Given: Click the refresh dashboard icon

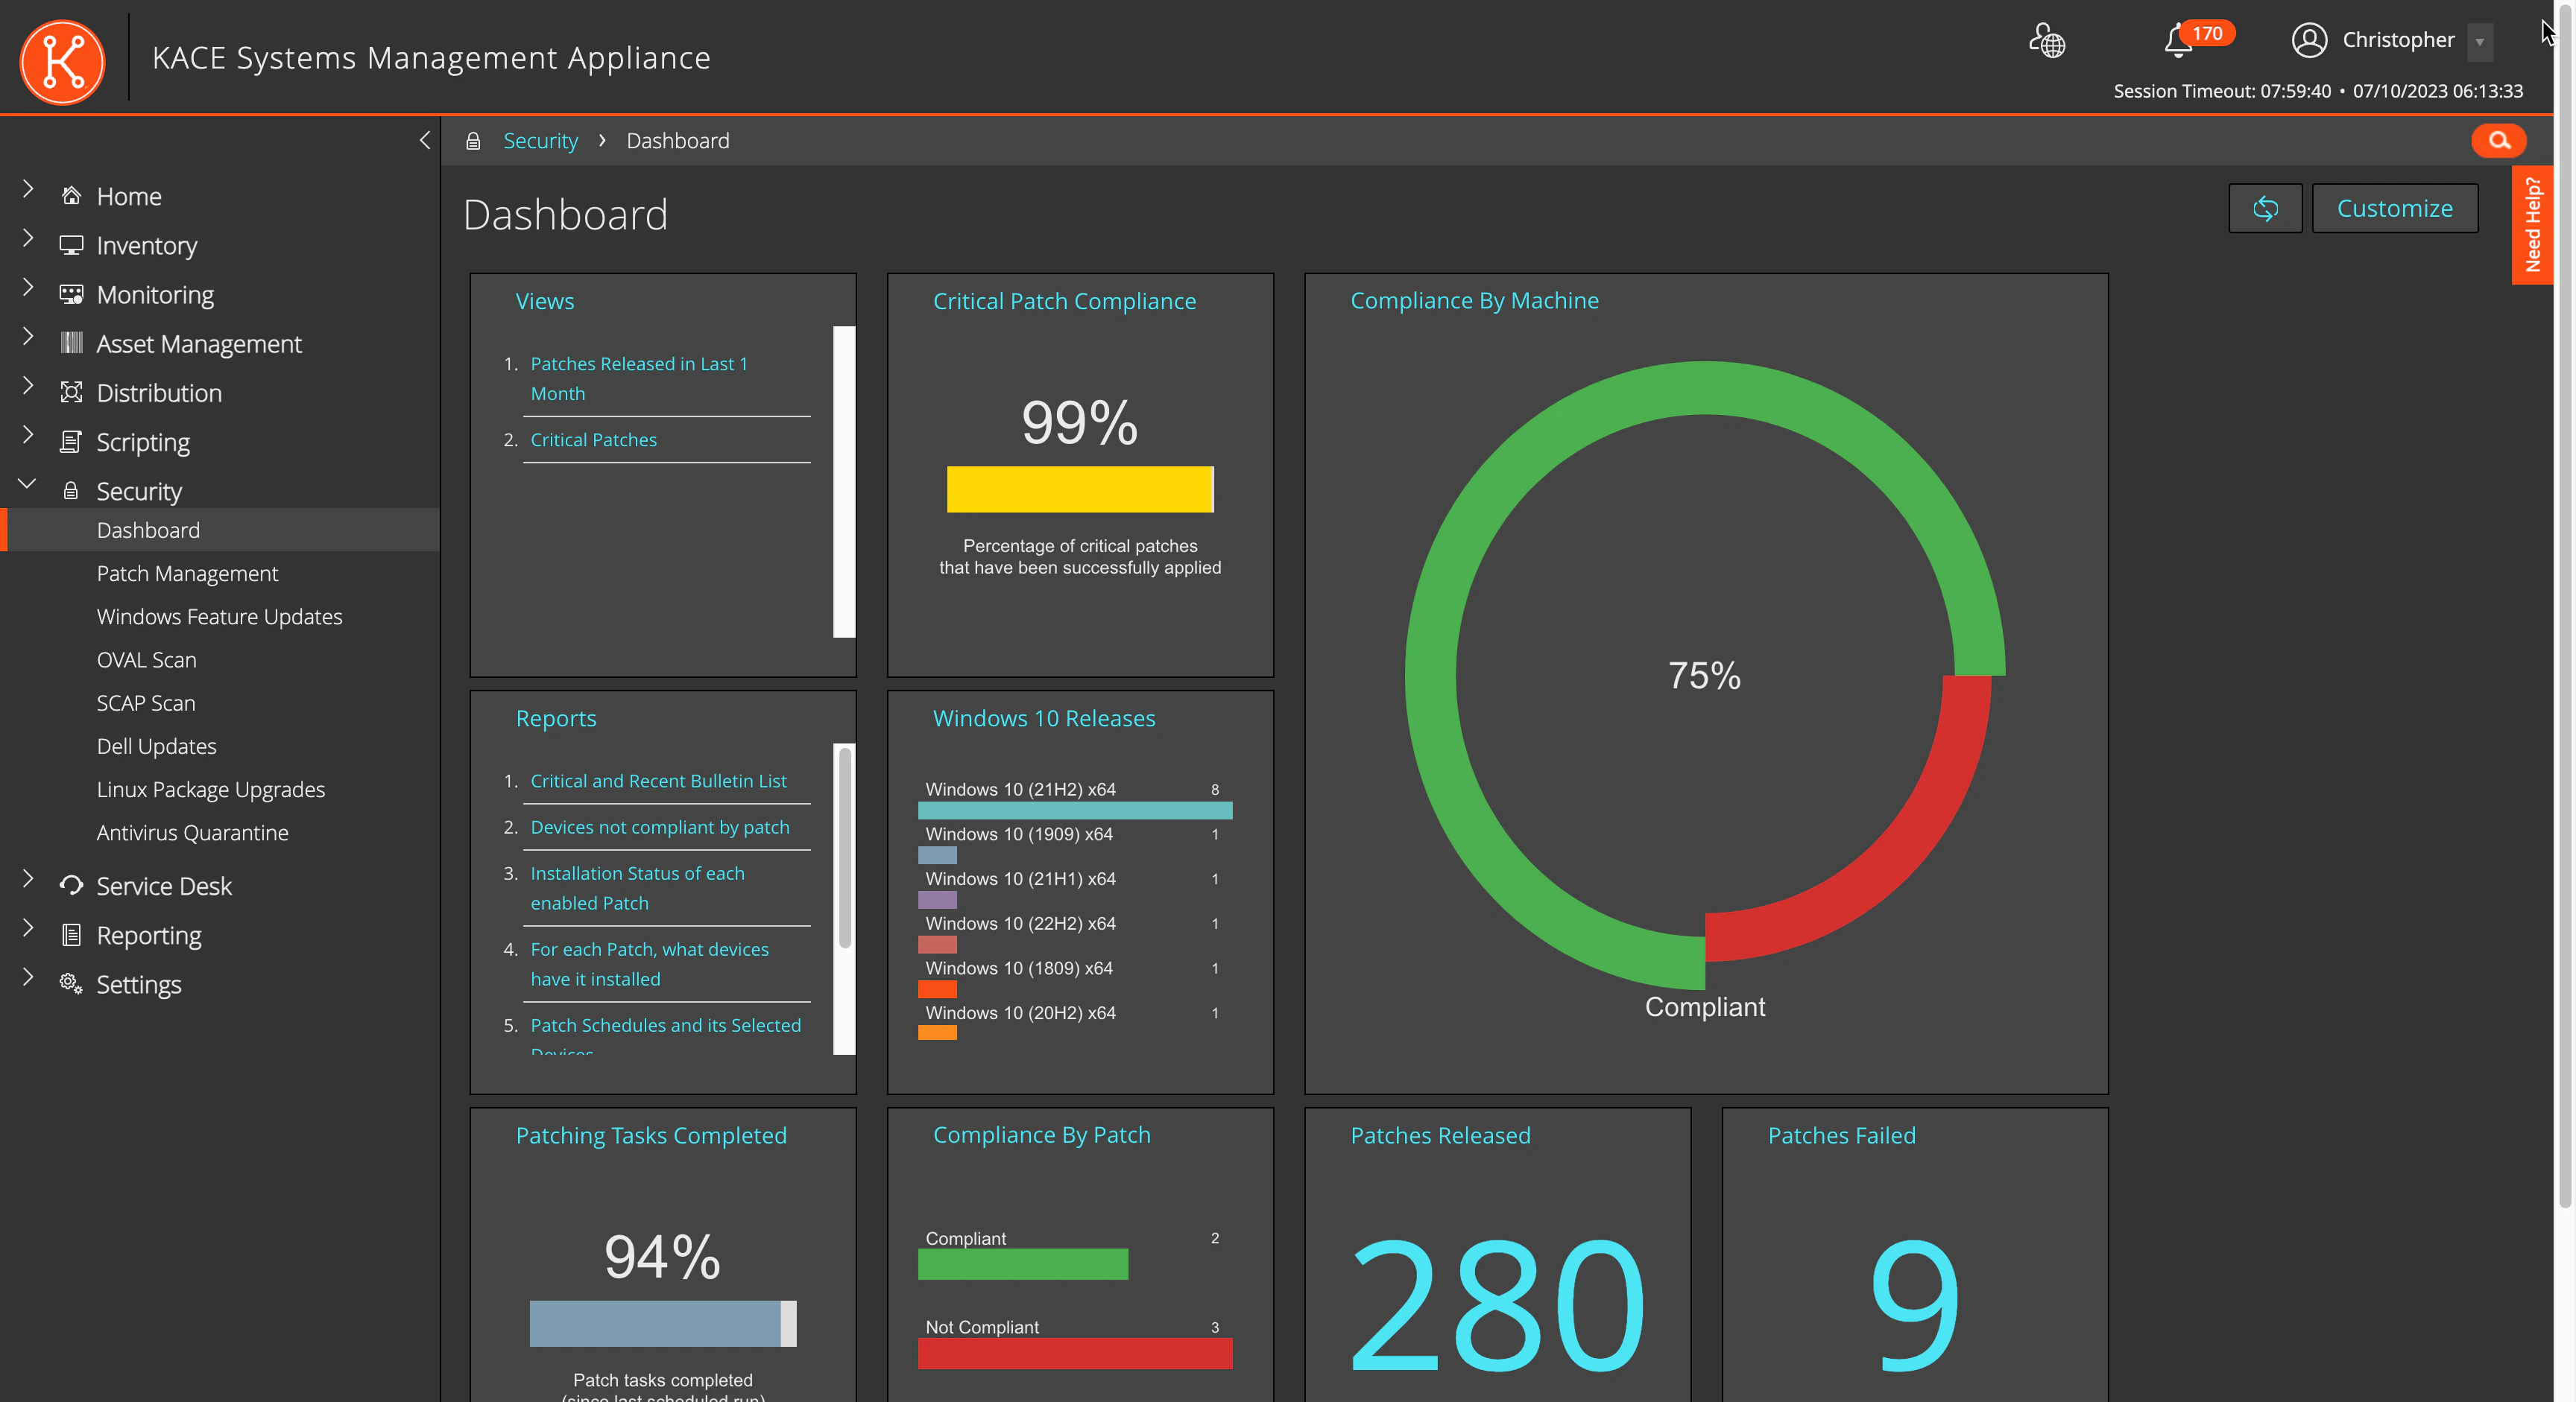Looking at the screenshot, I should click(x=2265, y=208).
